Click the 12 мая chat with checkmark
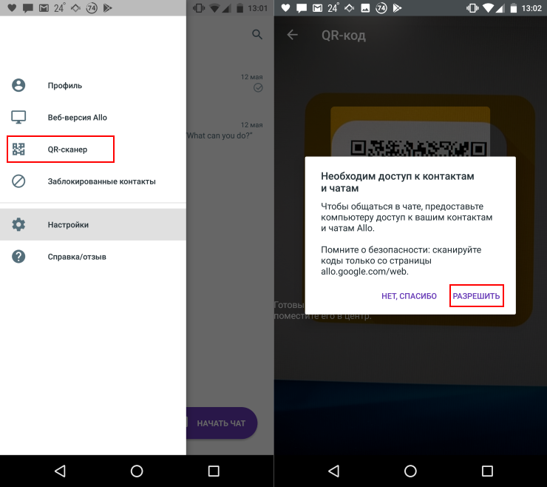The width and height of the screenshot is (547, 487). tap(230, 83)
